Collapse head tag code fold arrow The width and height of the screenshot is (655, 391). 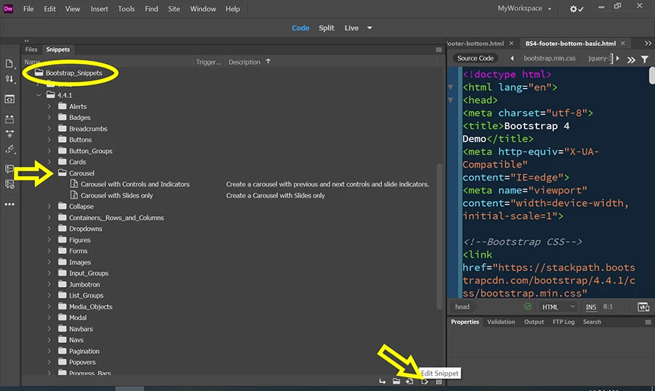click(450, 100)
